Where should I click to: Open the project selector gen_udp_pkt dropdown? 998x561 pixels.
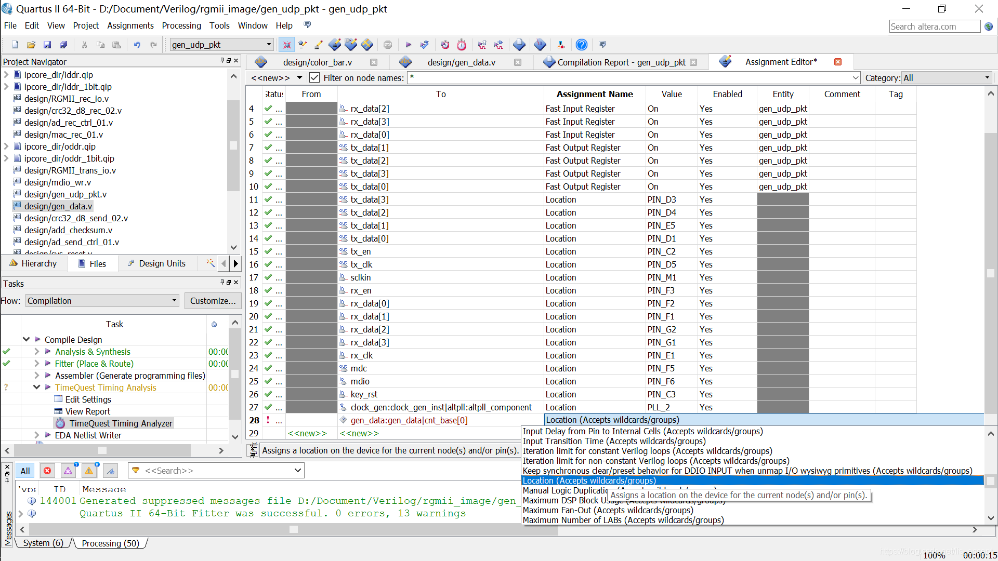[222, 45]
